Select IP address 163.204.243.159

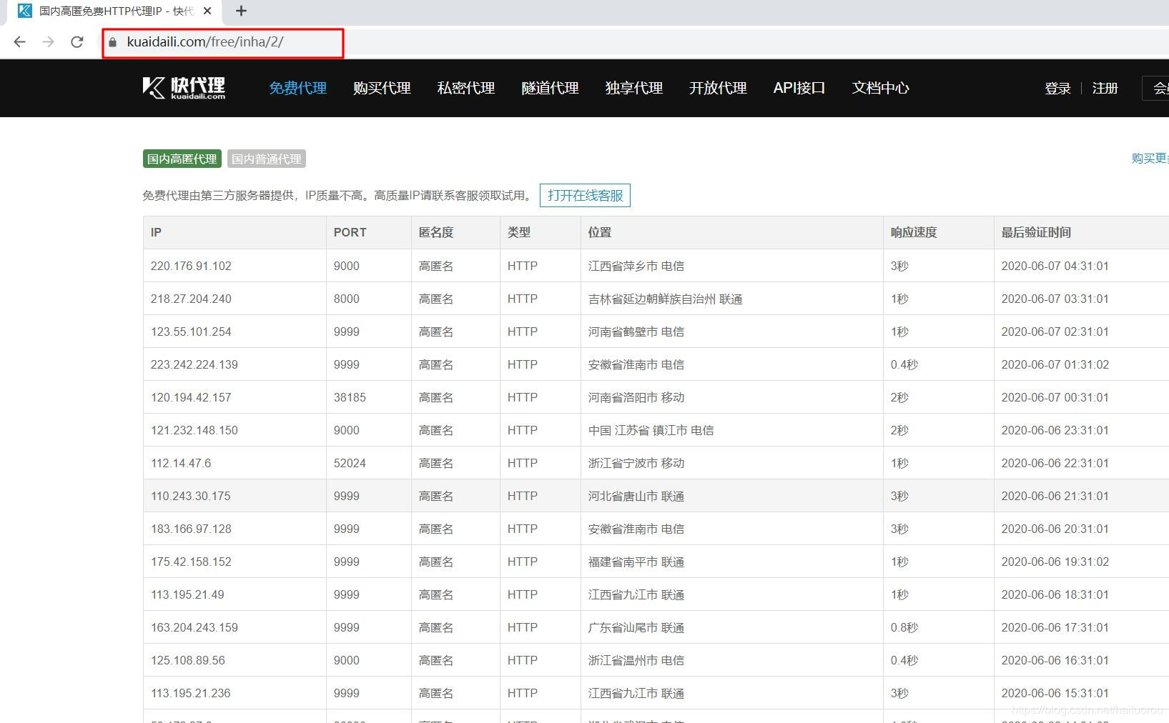(194, 627)
